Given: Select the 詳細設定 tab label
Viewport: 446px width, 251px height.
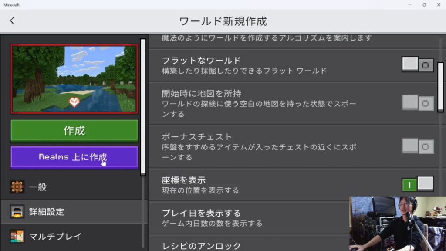Looking at the screenshot, I should pos(47,212).
